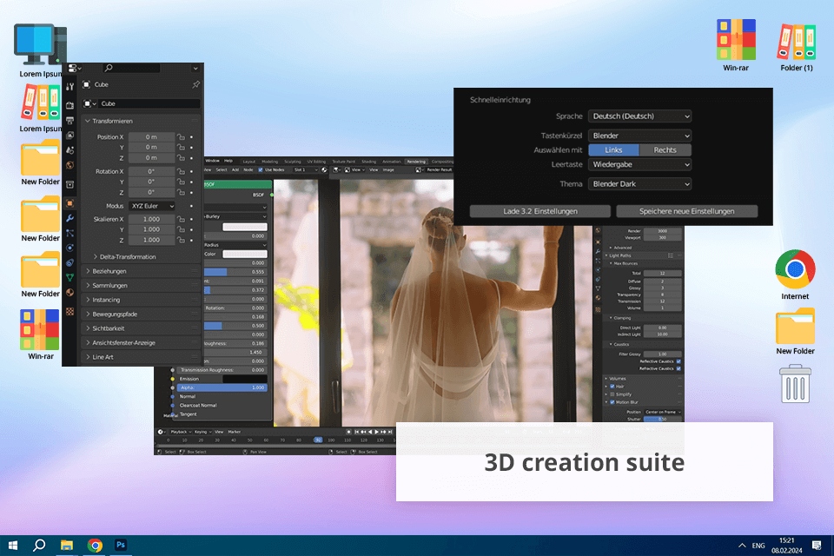This screenshot has height=556, width=834.
Task: Open the Collection properties box icon
Action: (69, 185)
